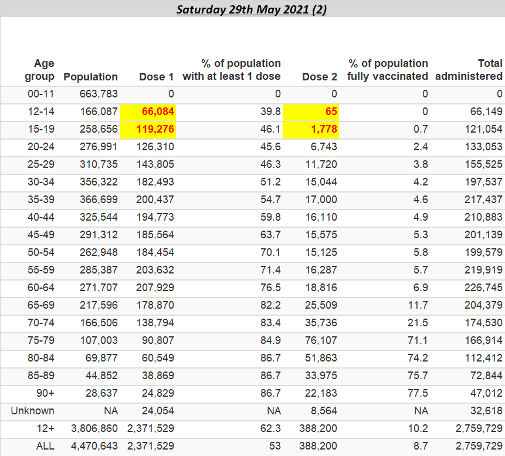Click total administered value 201,139
The width and height of the screenshot is (505, 456).
[x=483, y=235]
